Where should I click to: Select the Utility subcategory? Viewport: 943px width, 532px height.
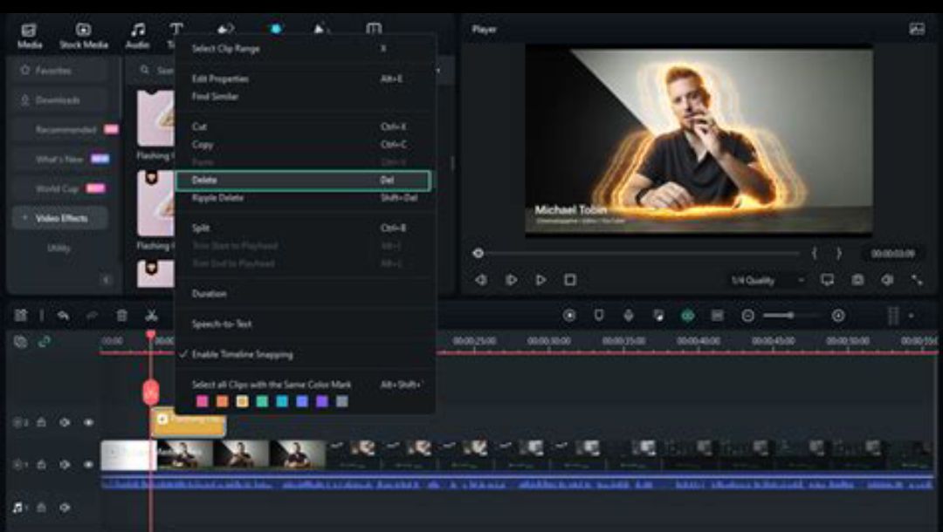pos(59,248)
